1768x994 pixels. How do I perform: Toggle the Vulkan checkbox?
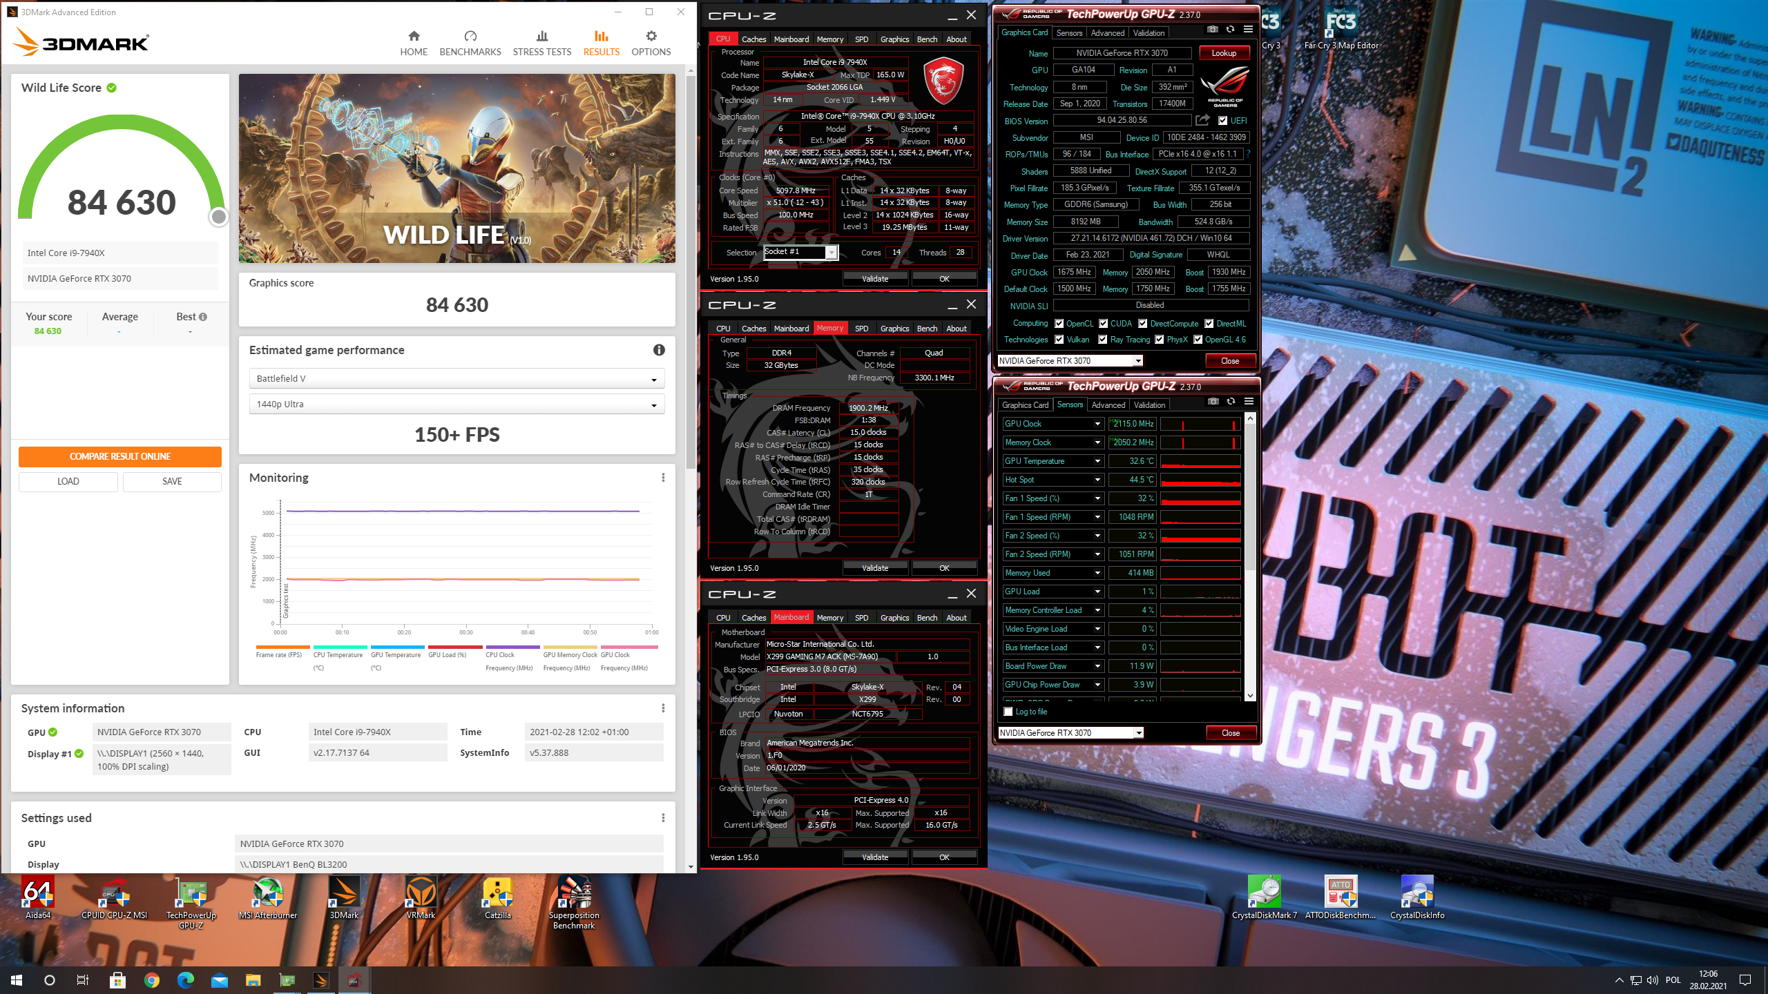point(1059,340)
